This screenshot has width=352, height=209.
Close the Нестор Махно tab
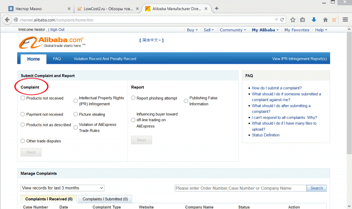69,9
